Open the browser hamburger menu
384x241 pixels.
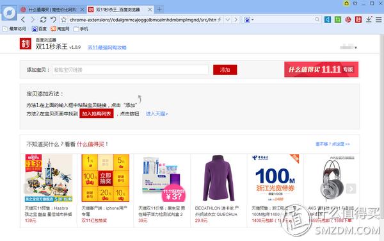tap(379, 20)
